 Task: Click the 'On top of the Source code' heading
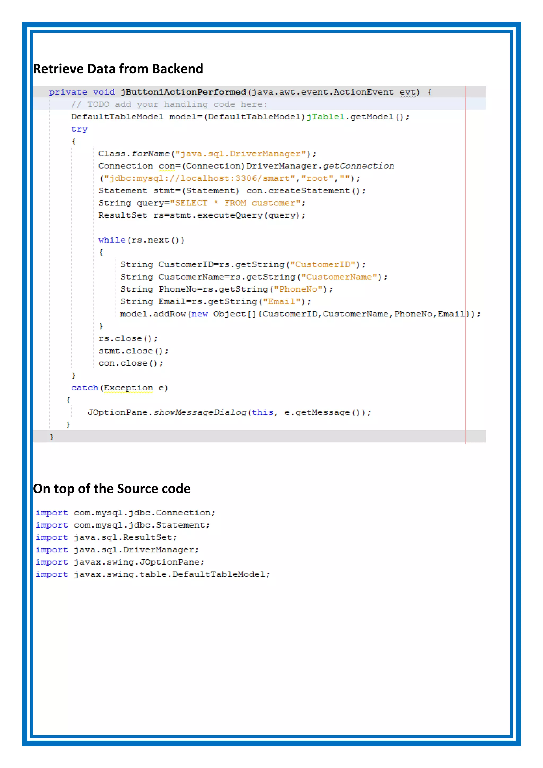coord(112,489)
